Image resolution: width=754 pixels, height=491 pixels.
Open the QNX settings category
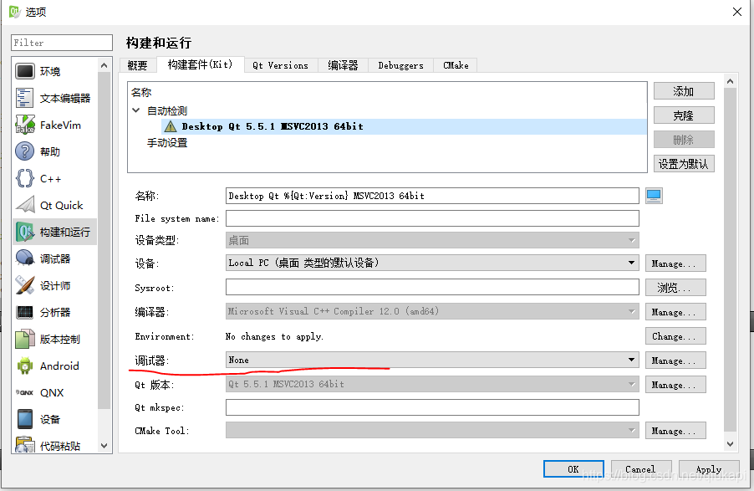pyautogui.click(x=55, y=393)
